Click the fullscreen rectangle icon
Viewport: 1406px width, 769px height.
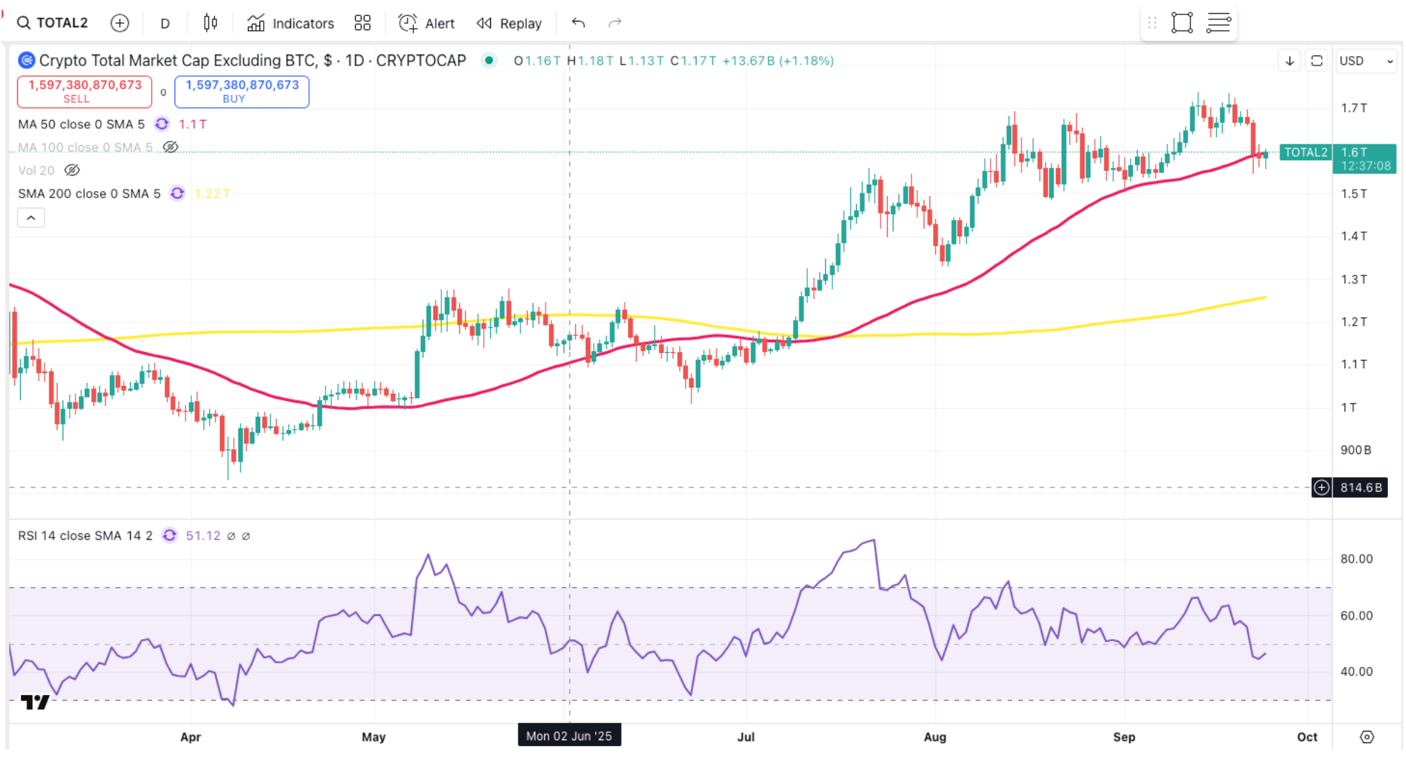pyautogui.click(x=1182, y=23)
